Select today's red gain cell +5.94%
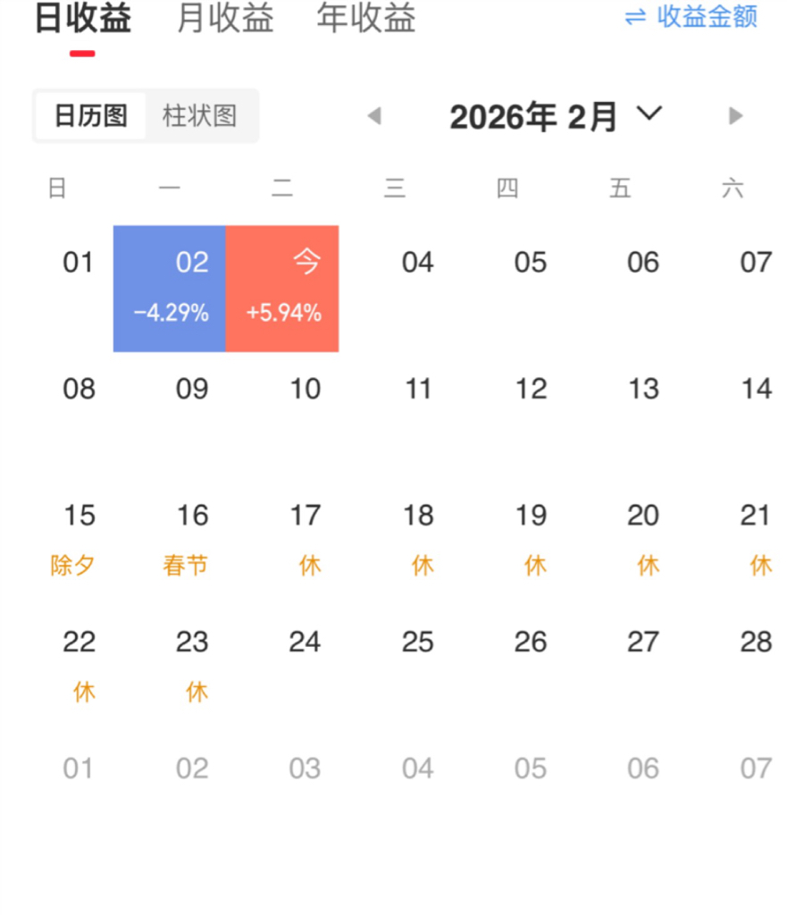This screenshot has width=787, height=915. coord(282,288)
